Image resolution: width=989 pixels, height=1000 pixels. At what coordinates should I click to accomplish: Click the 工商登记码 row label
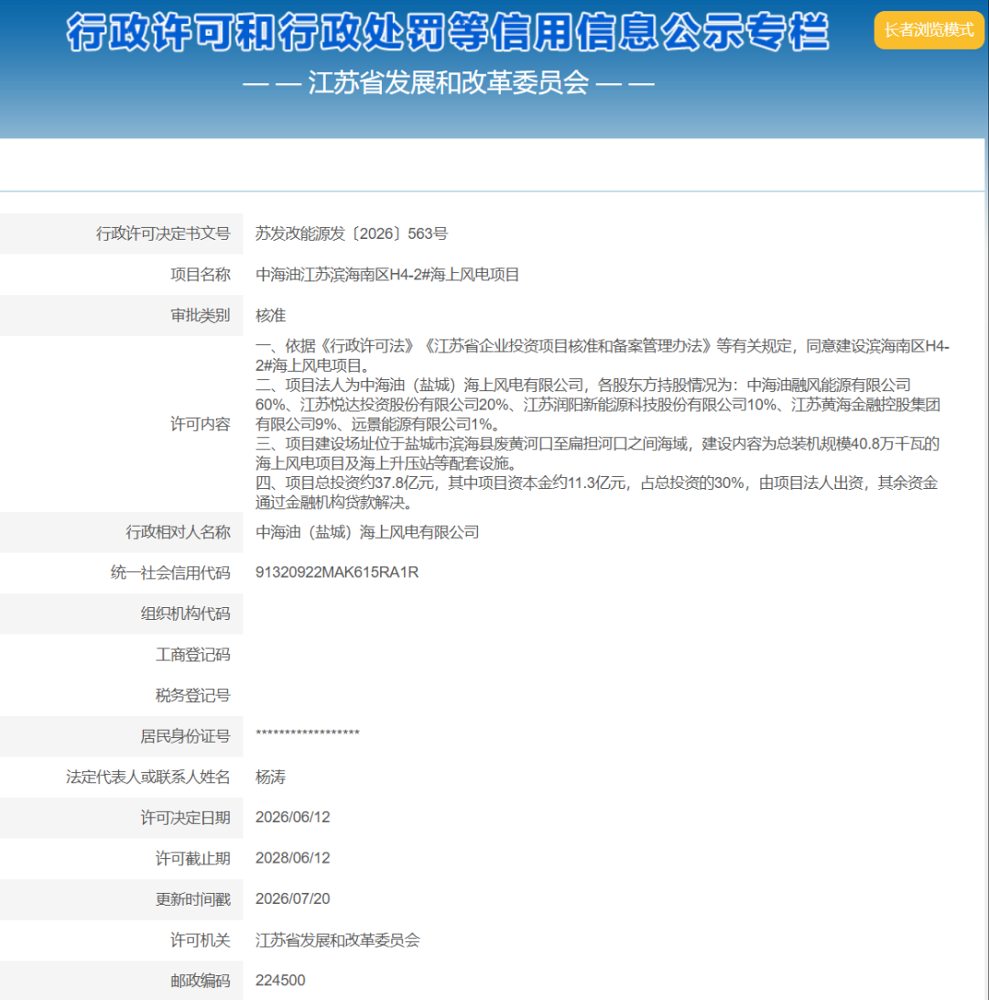click(192, 655)
